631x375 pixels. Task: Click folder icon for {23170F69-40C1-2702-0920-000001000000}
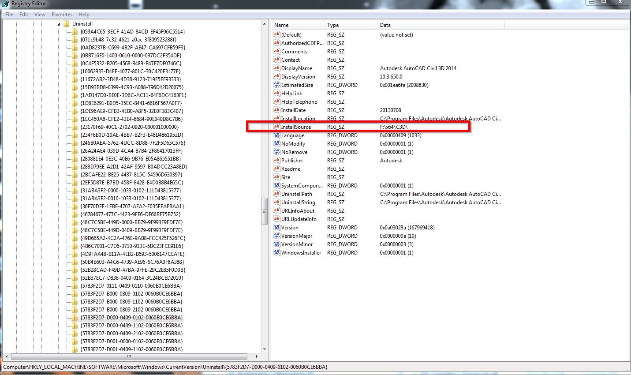click(x=75, y=127)
